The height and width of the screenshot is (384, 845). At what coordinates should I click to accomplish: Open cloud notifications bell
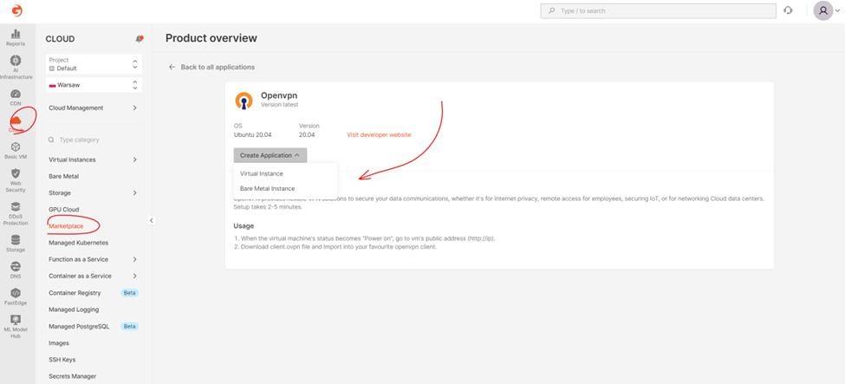coord(139,39)
